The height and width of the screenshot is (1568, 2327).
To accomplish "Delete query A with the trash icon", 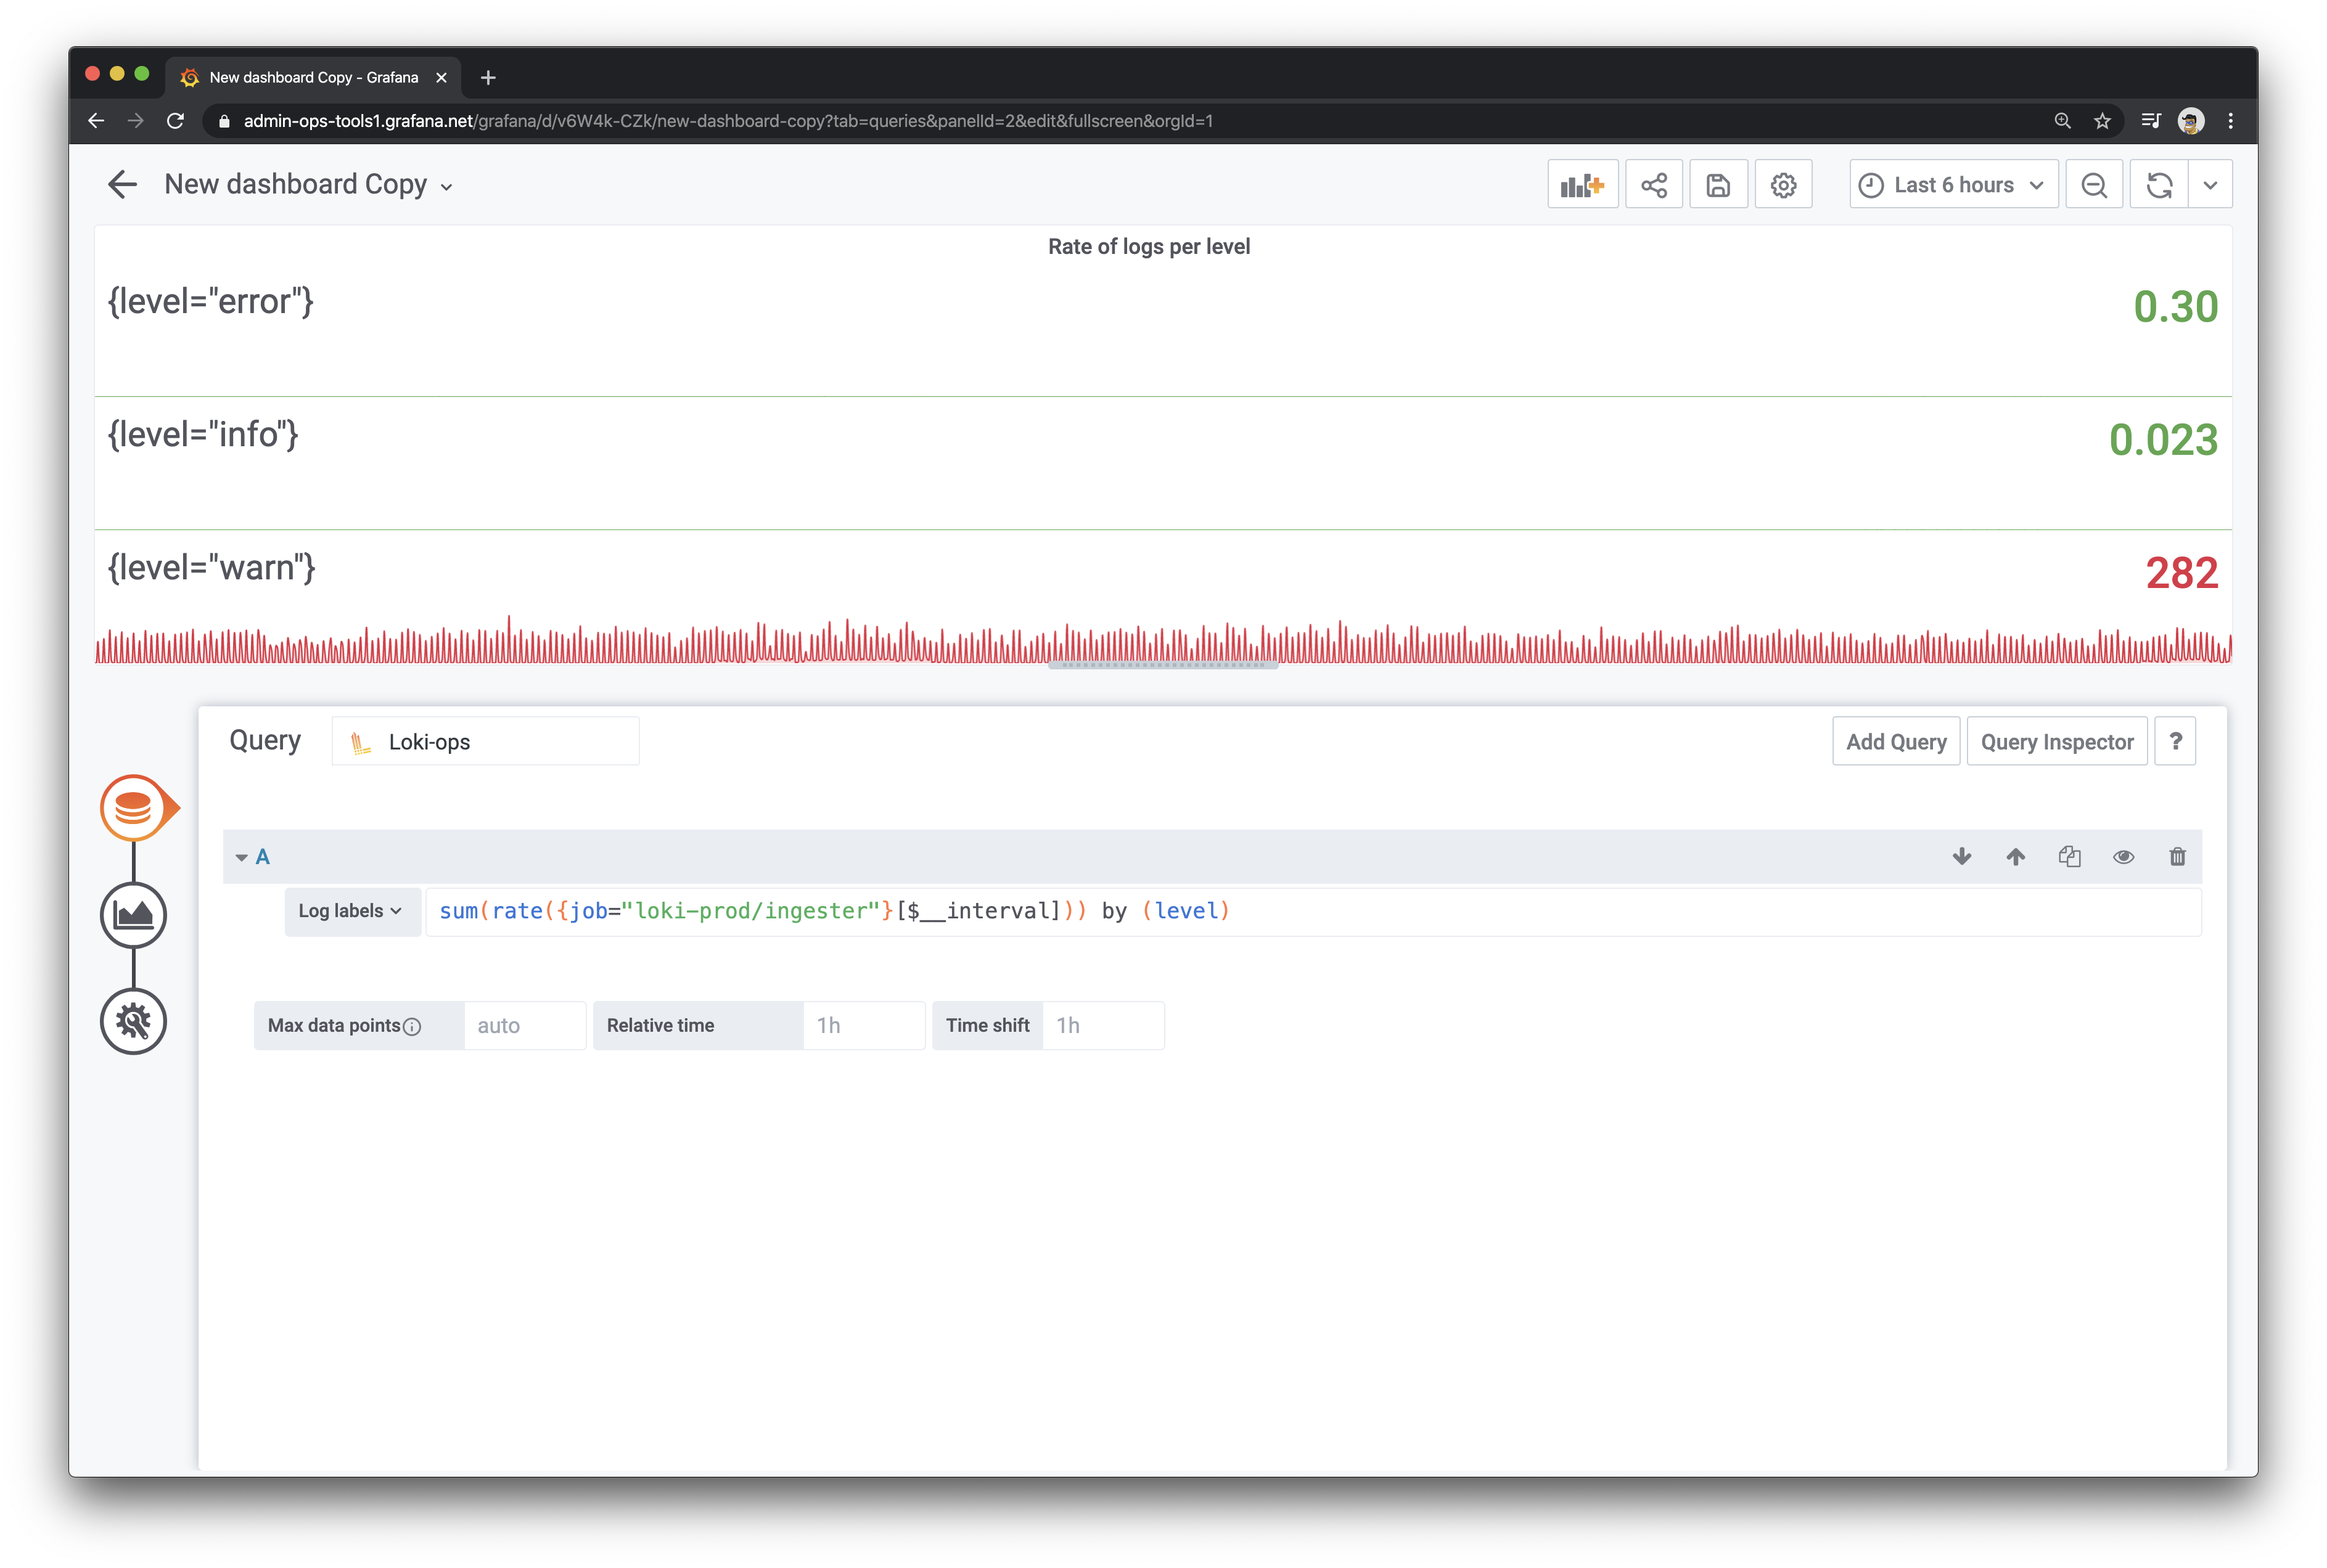I will 2178,857.
